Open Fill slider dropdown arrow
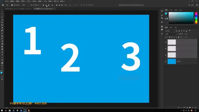199x112 pixels. [189, 37]
